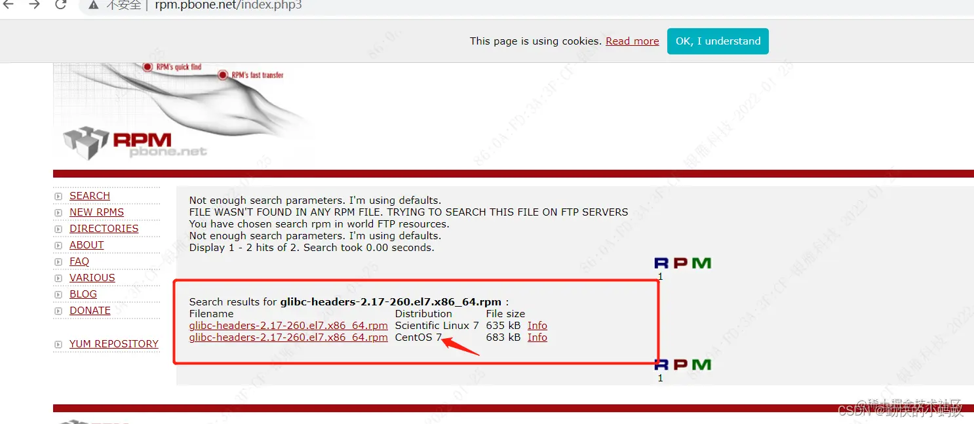Select page 1 under lower RPM pager
This screenshot has height=424, width=974.
tap(660, 378)
